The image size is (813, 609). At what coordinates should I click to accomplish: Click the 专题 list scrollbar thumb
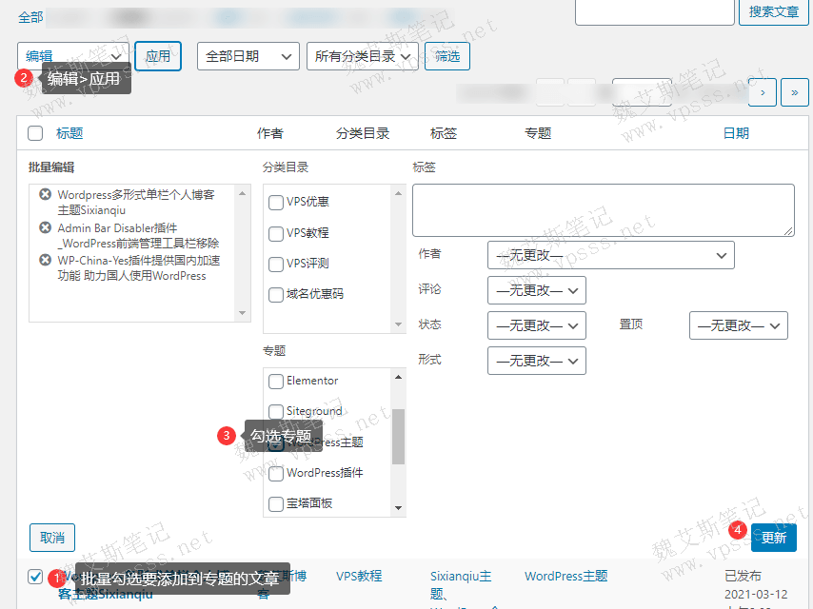tap(399, 437)
